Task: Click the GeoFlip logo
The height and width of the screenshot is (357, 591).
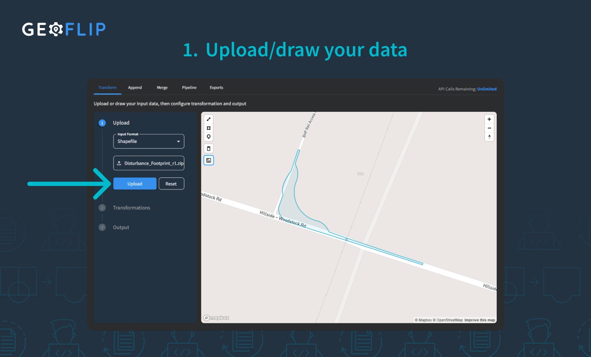Action: (x=64, y=29)
